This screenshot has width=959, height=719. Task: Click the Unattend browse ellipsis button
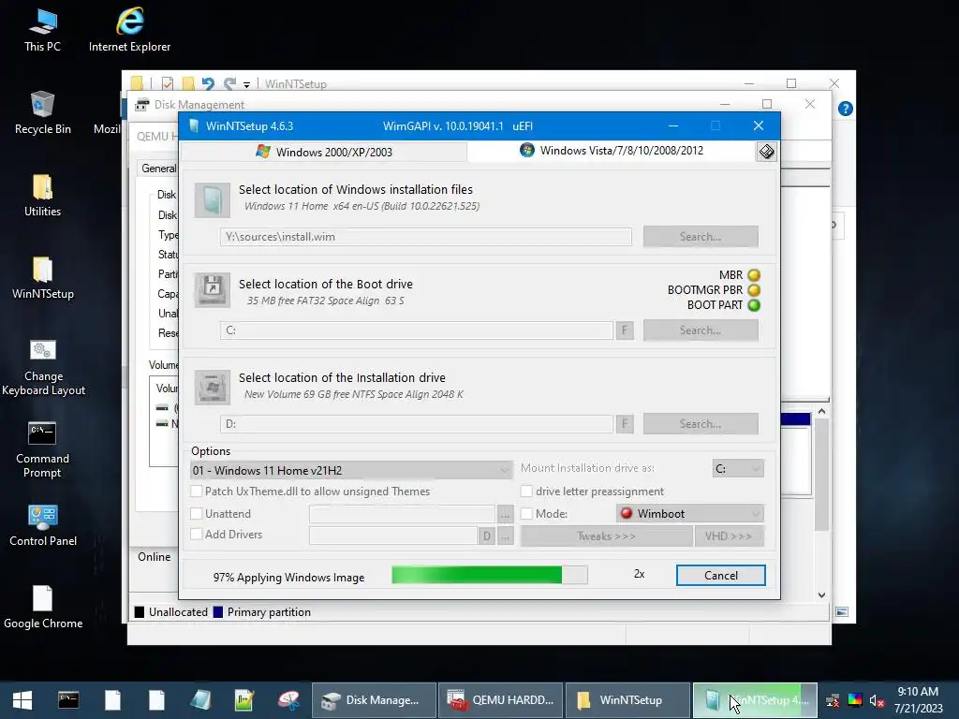tap(505, 515)
